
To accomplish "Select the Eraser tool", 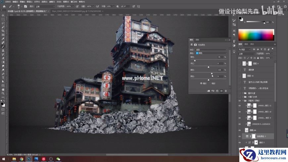I will point(3,58).
